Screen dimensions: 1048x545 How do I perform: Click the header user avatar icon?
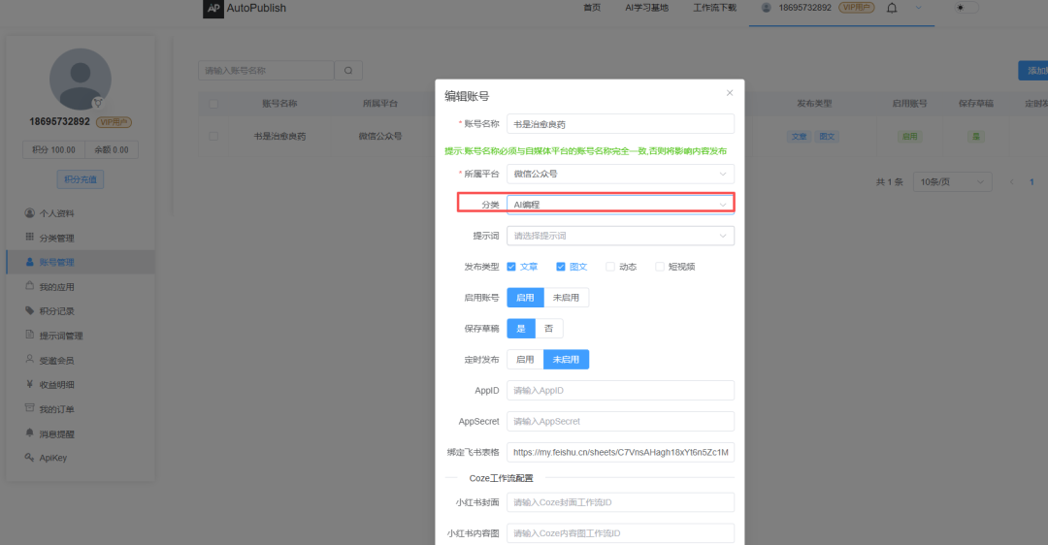click(x=766, y=8)
